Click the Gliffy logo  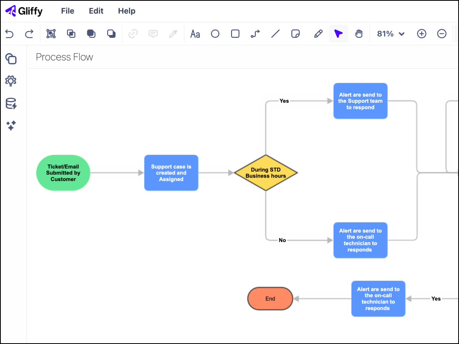pos(24,11)
